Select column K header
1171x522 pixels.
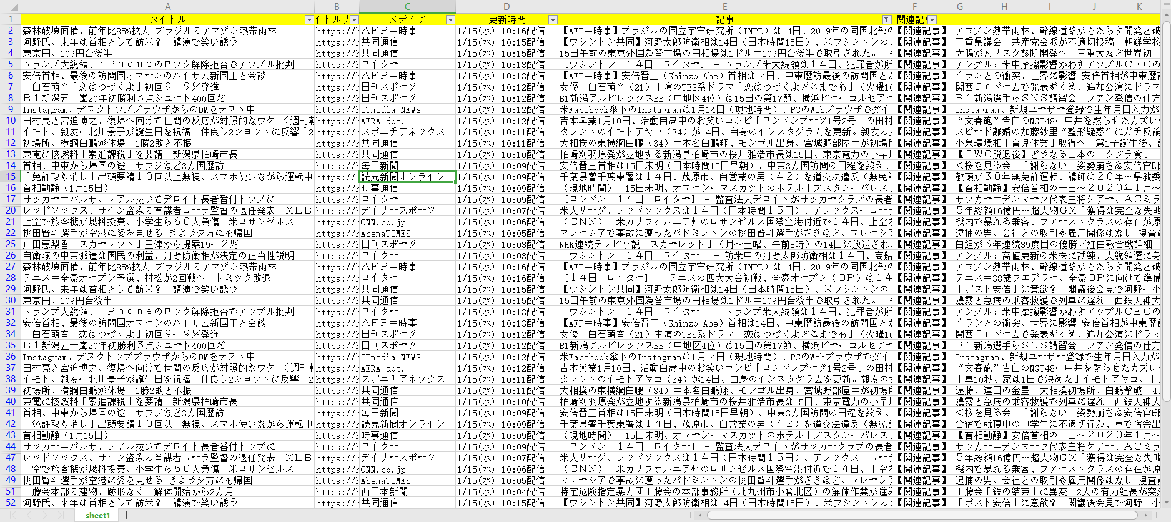click(1140, 6)
